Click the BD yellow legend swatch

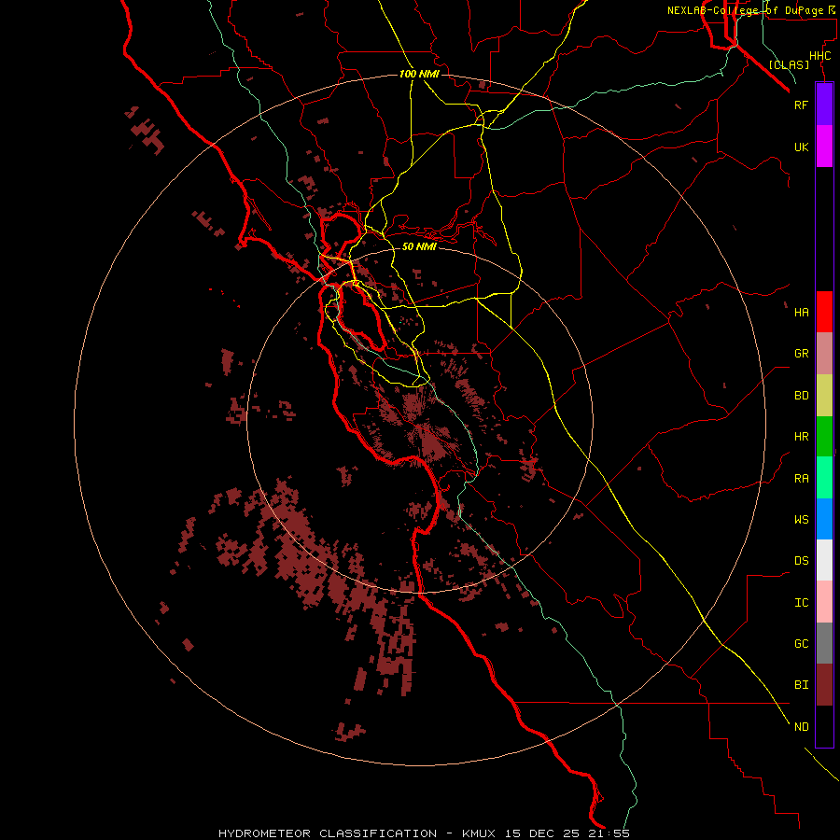point(824,396)
